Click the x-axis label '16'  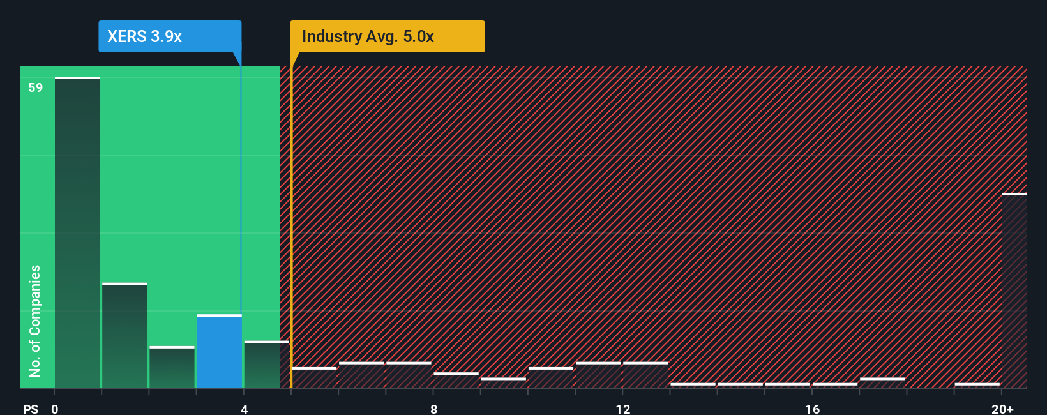pyautogui.click(x=813, y=409)
